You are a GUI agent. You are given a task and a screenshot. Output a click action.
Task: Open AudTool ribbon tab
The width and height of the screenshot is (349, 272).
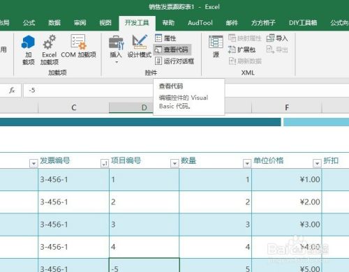(x=200, y=23)
